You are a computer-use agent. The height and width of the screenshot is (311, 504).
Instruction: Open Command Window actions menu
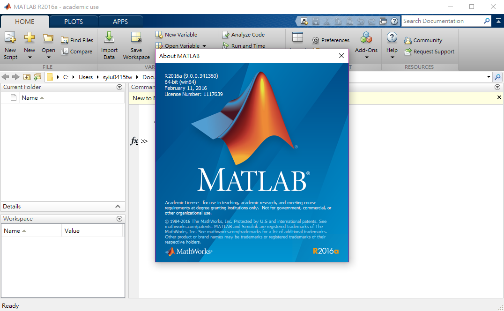(x=497, y=87)
